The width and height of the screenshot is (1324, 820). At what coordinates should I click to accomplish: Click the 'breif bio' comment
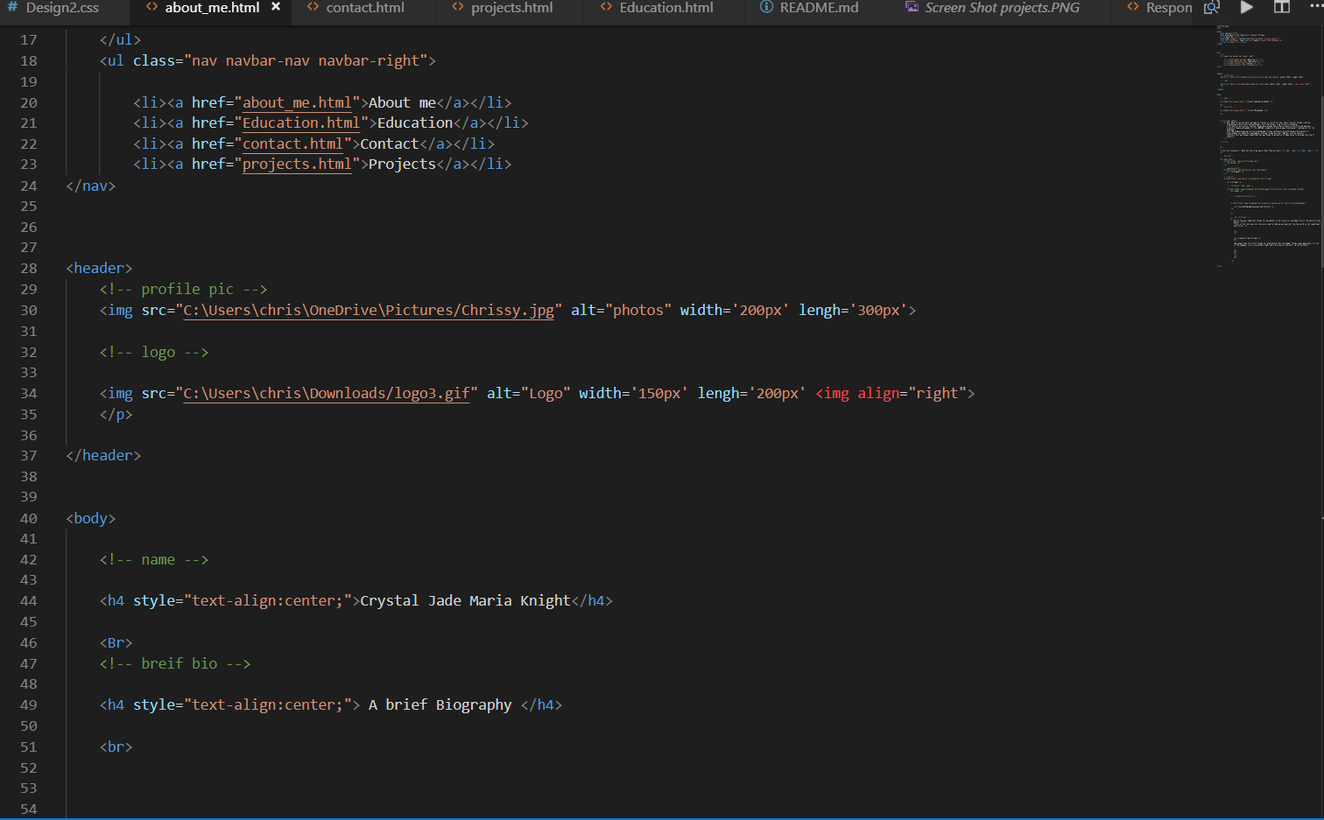(x=175, y=663)
